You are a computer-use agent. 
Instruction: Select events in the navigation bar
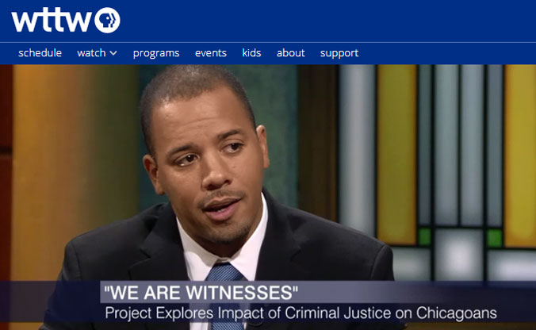tap(211, 52)
